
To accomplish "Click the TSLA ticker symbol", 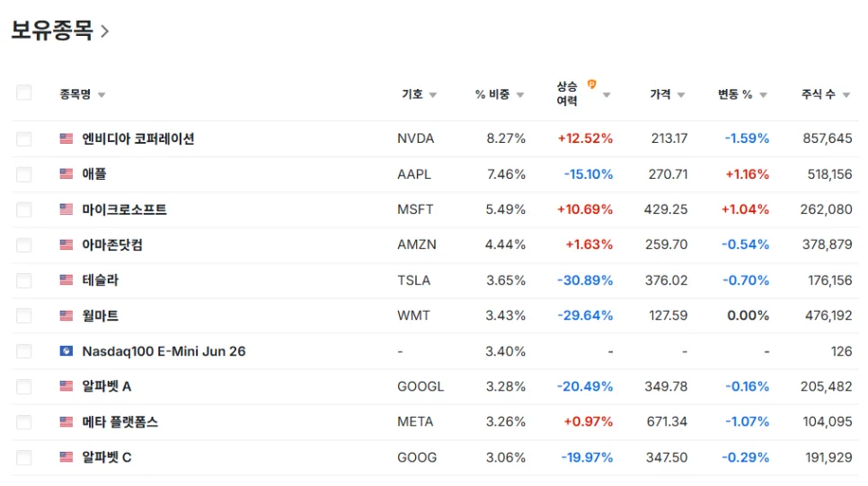I will tap(413, 280).
